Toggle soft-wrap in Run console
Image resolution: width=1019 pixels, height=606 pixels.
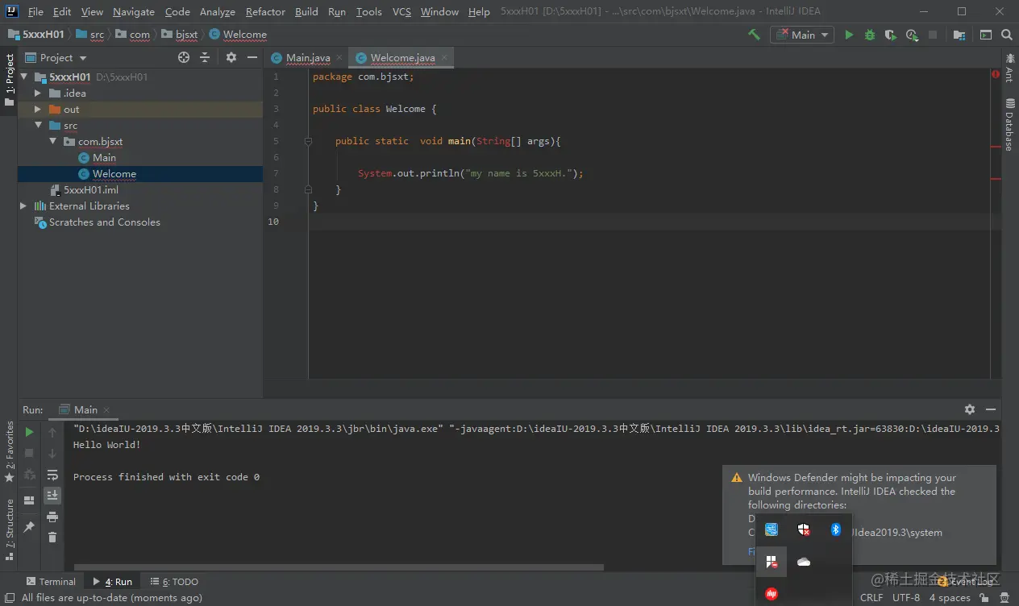tap(52, 475)
